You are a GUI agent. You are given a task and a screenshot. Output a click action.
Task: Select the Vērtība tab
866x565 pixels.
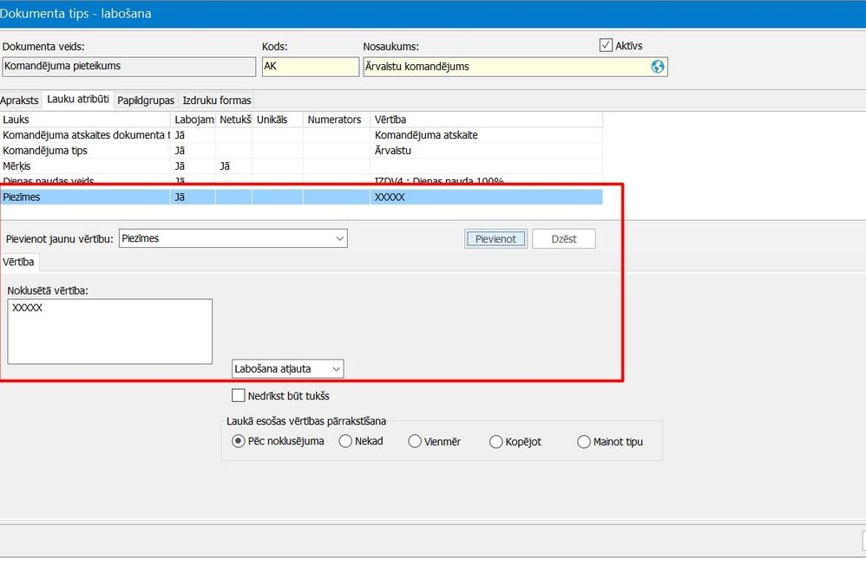pos(17,262)
